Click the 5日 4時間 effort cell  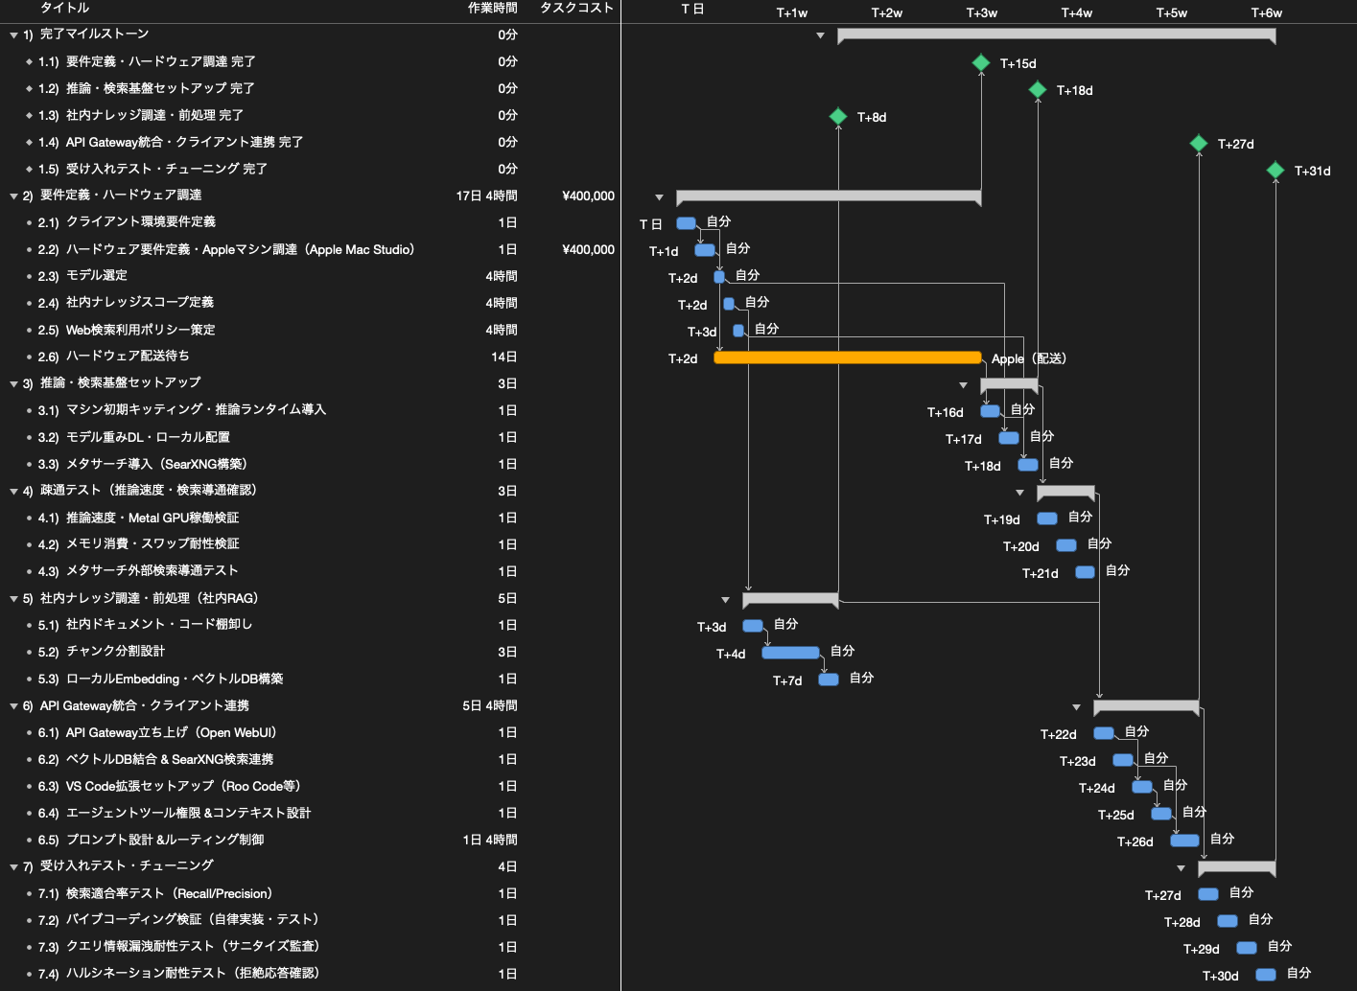tap(490, 705)
